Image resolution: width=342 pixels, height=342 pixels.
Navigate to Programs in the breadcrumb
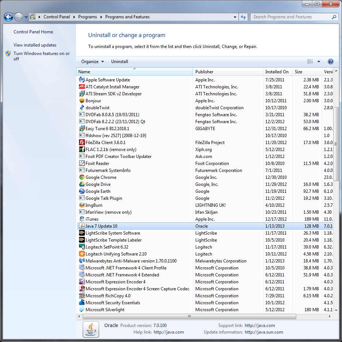point(87,16)
